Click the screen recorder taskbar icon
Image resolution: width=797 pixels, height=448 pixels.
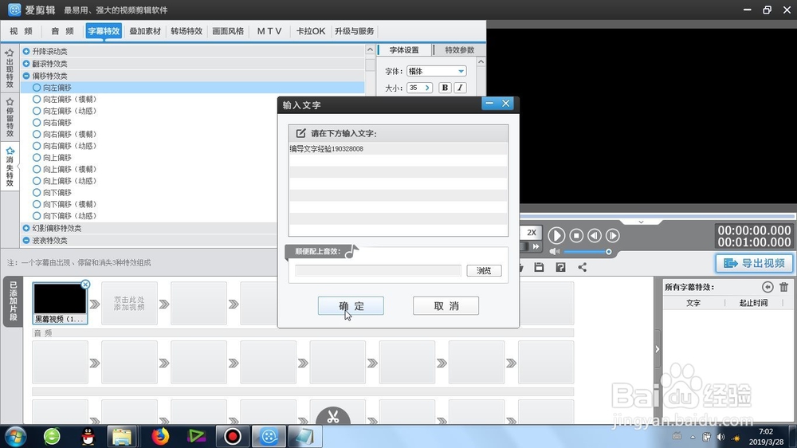(232, 436)
